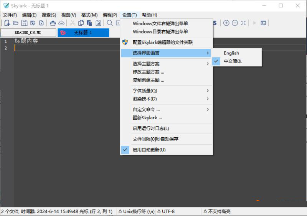The height and width of the screenshot is (216, 307).
Task: Open the 帮助(H) menu
Action: click(150, 15)
